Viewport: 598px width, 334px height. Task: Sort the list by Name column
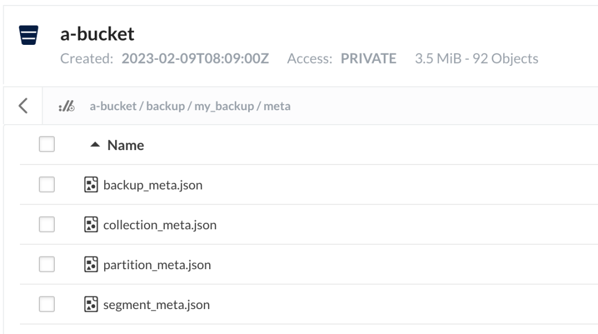[x=126, y=145]
